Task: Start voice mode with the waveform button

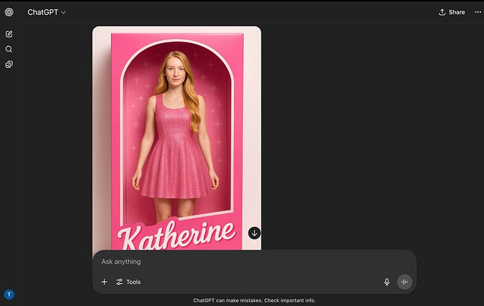Action: pos(404,282)
